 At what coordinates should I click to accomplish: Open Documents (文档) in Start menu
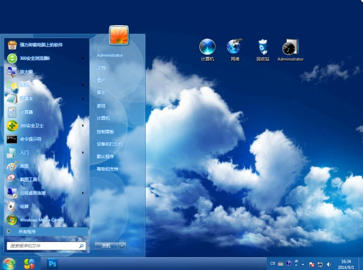tap(101, 68)
